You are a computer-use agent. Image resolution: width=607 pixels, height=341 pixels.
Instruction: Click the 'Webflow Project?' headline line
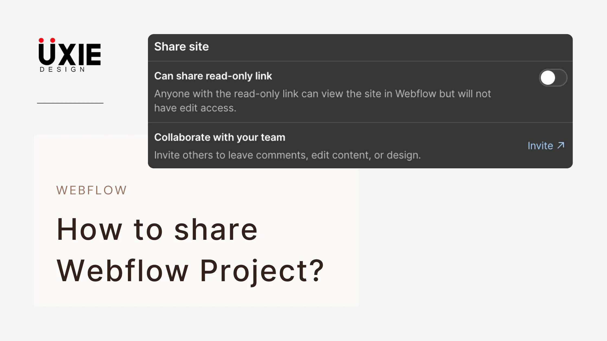click(x=190, y=271)
